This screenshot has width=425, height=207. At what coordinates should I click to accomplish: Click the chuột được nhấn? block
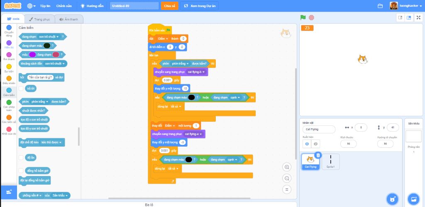(x=34, y=111)
